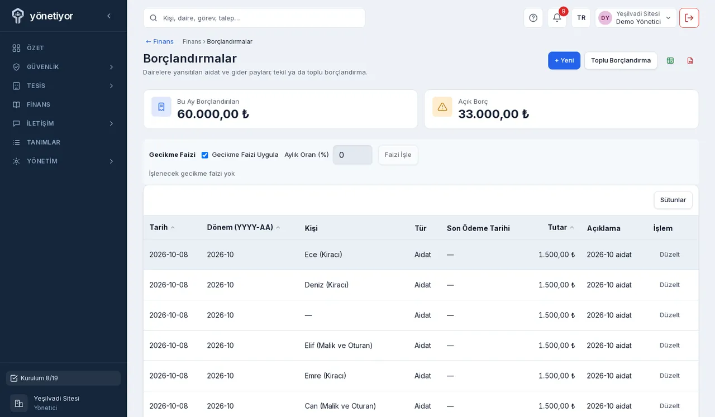Click Düzelt in the Emre (Kiracı) row
This screenshot has width=715, height=417.
[669, 376]
